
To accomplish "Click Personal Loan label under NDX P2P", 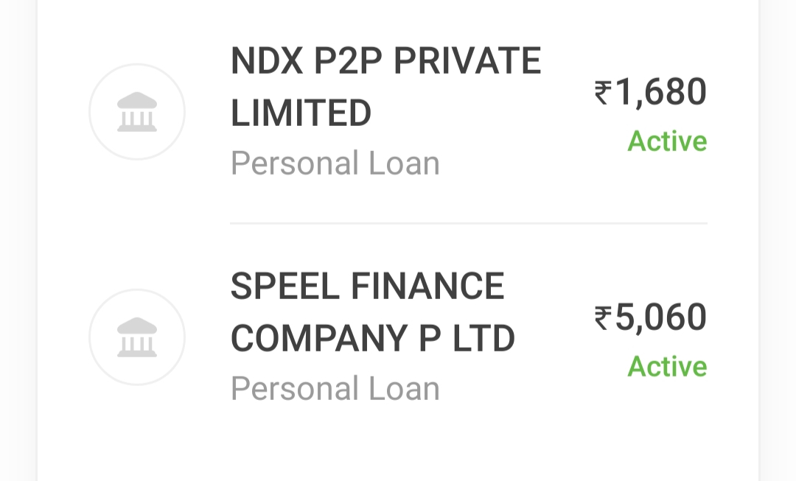I will point(335,164).
